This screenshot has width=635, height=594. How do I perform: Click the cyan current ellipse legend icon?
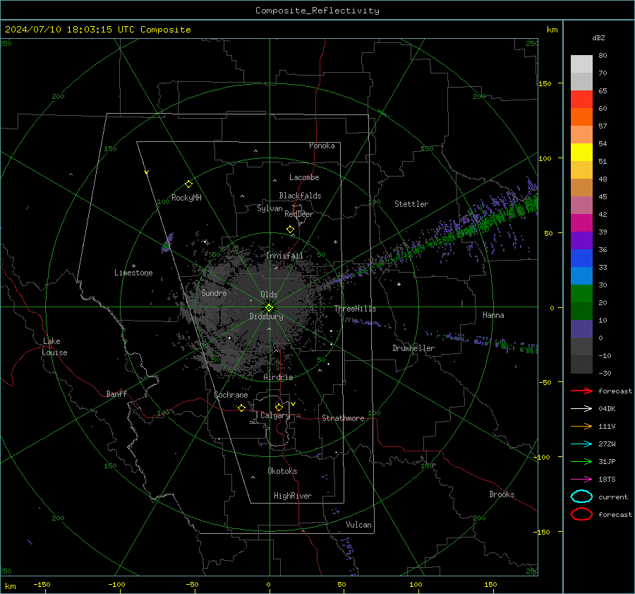coord(581,497)
